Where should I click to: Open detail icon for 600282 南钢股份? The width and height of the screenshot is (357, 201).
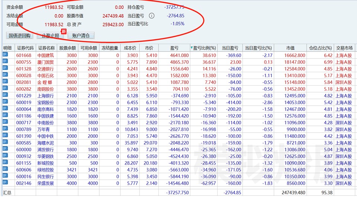5,89
